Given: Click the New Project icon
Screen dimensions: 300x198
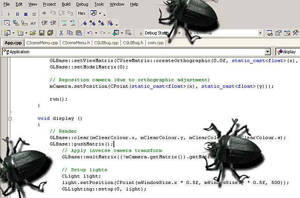Looking at the screenshot, I should pos(7,33).
